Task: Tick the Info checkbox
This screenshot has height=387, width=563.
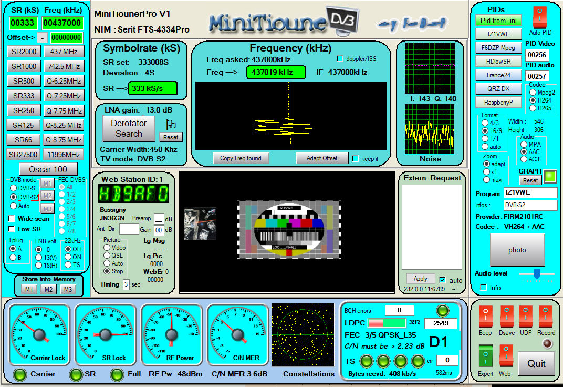Action: point(484,288)
